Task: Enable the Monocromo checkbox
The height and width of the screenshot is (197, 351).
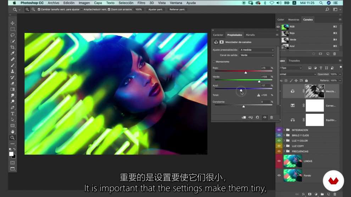Action: click(x=214, y=62)
